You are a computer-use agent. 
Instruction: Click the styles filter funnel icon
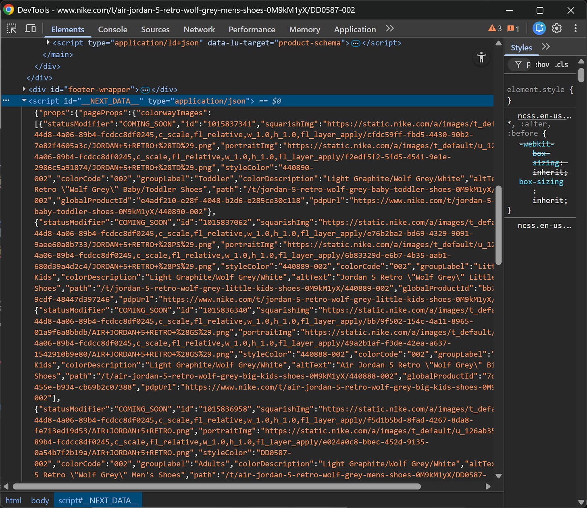click(519, 65)
